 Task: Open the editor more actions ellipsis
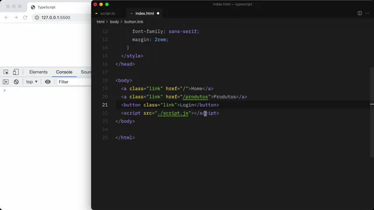[x=368, y=13]
